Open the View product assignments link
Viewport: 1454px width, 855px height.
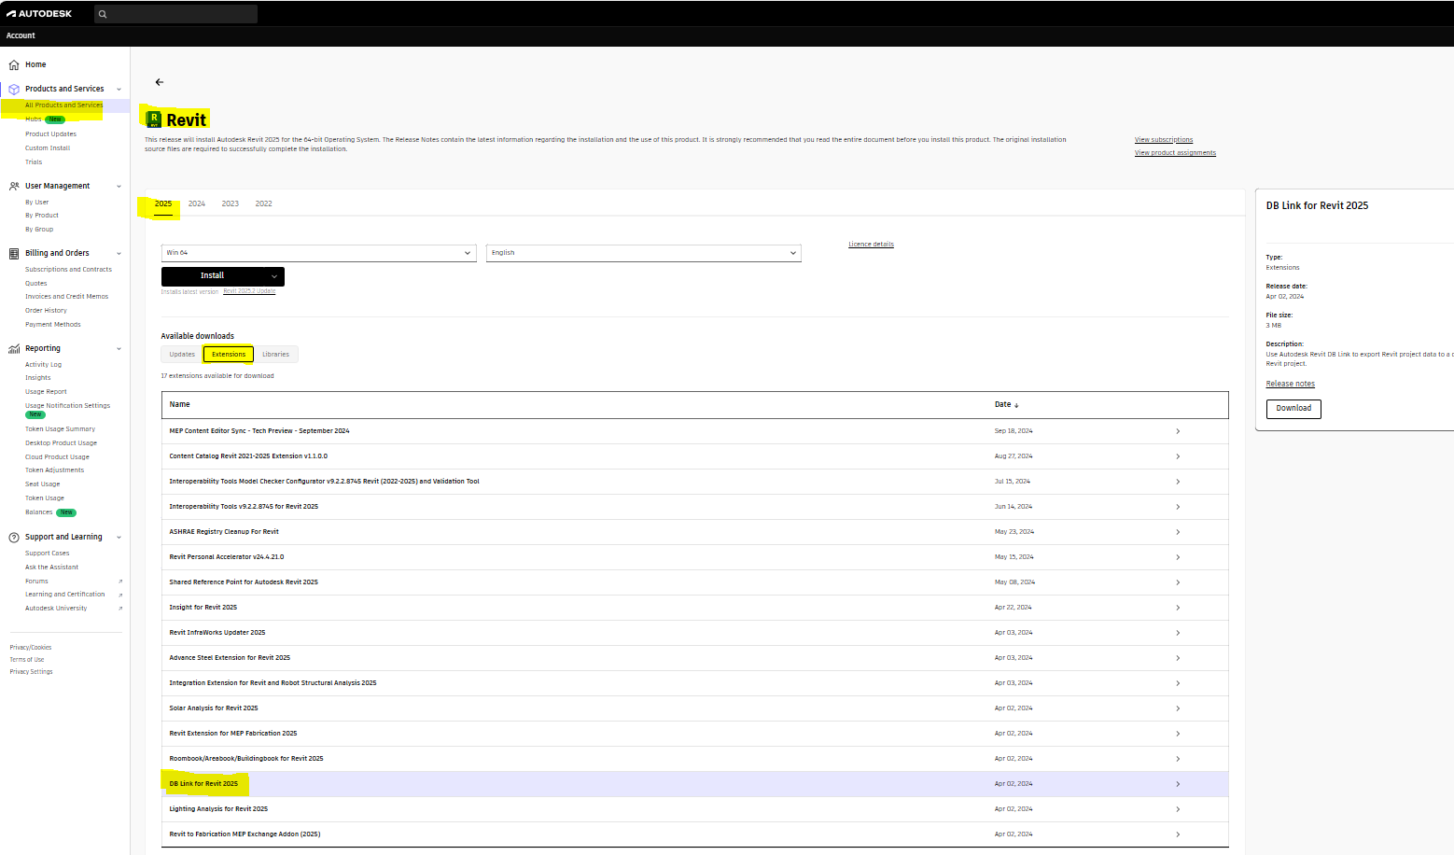tap(1175, 153)
